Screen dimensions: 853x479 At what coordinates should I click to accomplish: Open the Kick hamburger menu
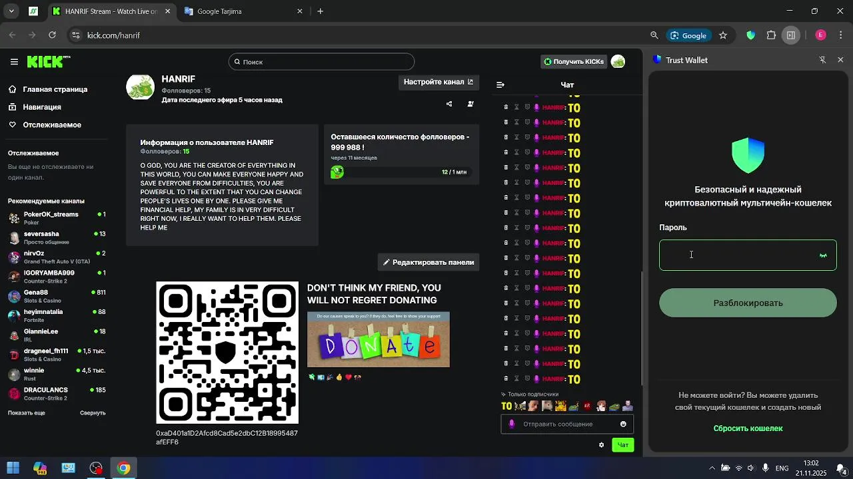pos(14,62)
